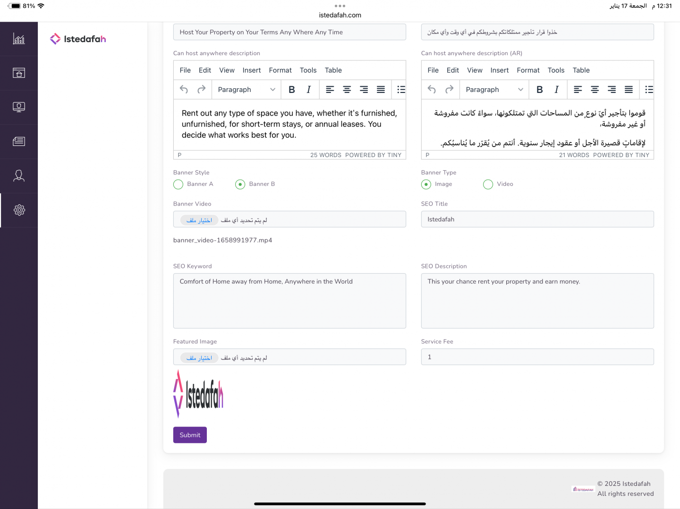Click choose file button for Banner Video
680x509 pixels.
pos(199,220)
